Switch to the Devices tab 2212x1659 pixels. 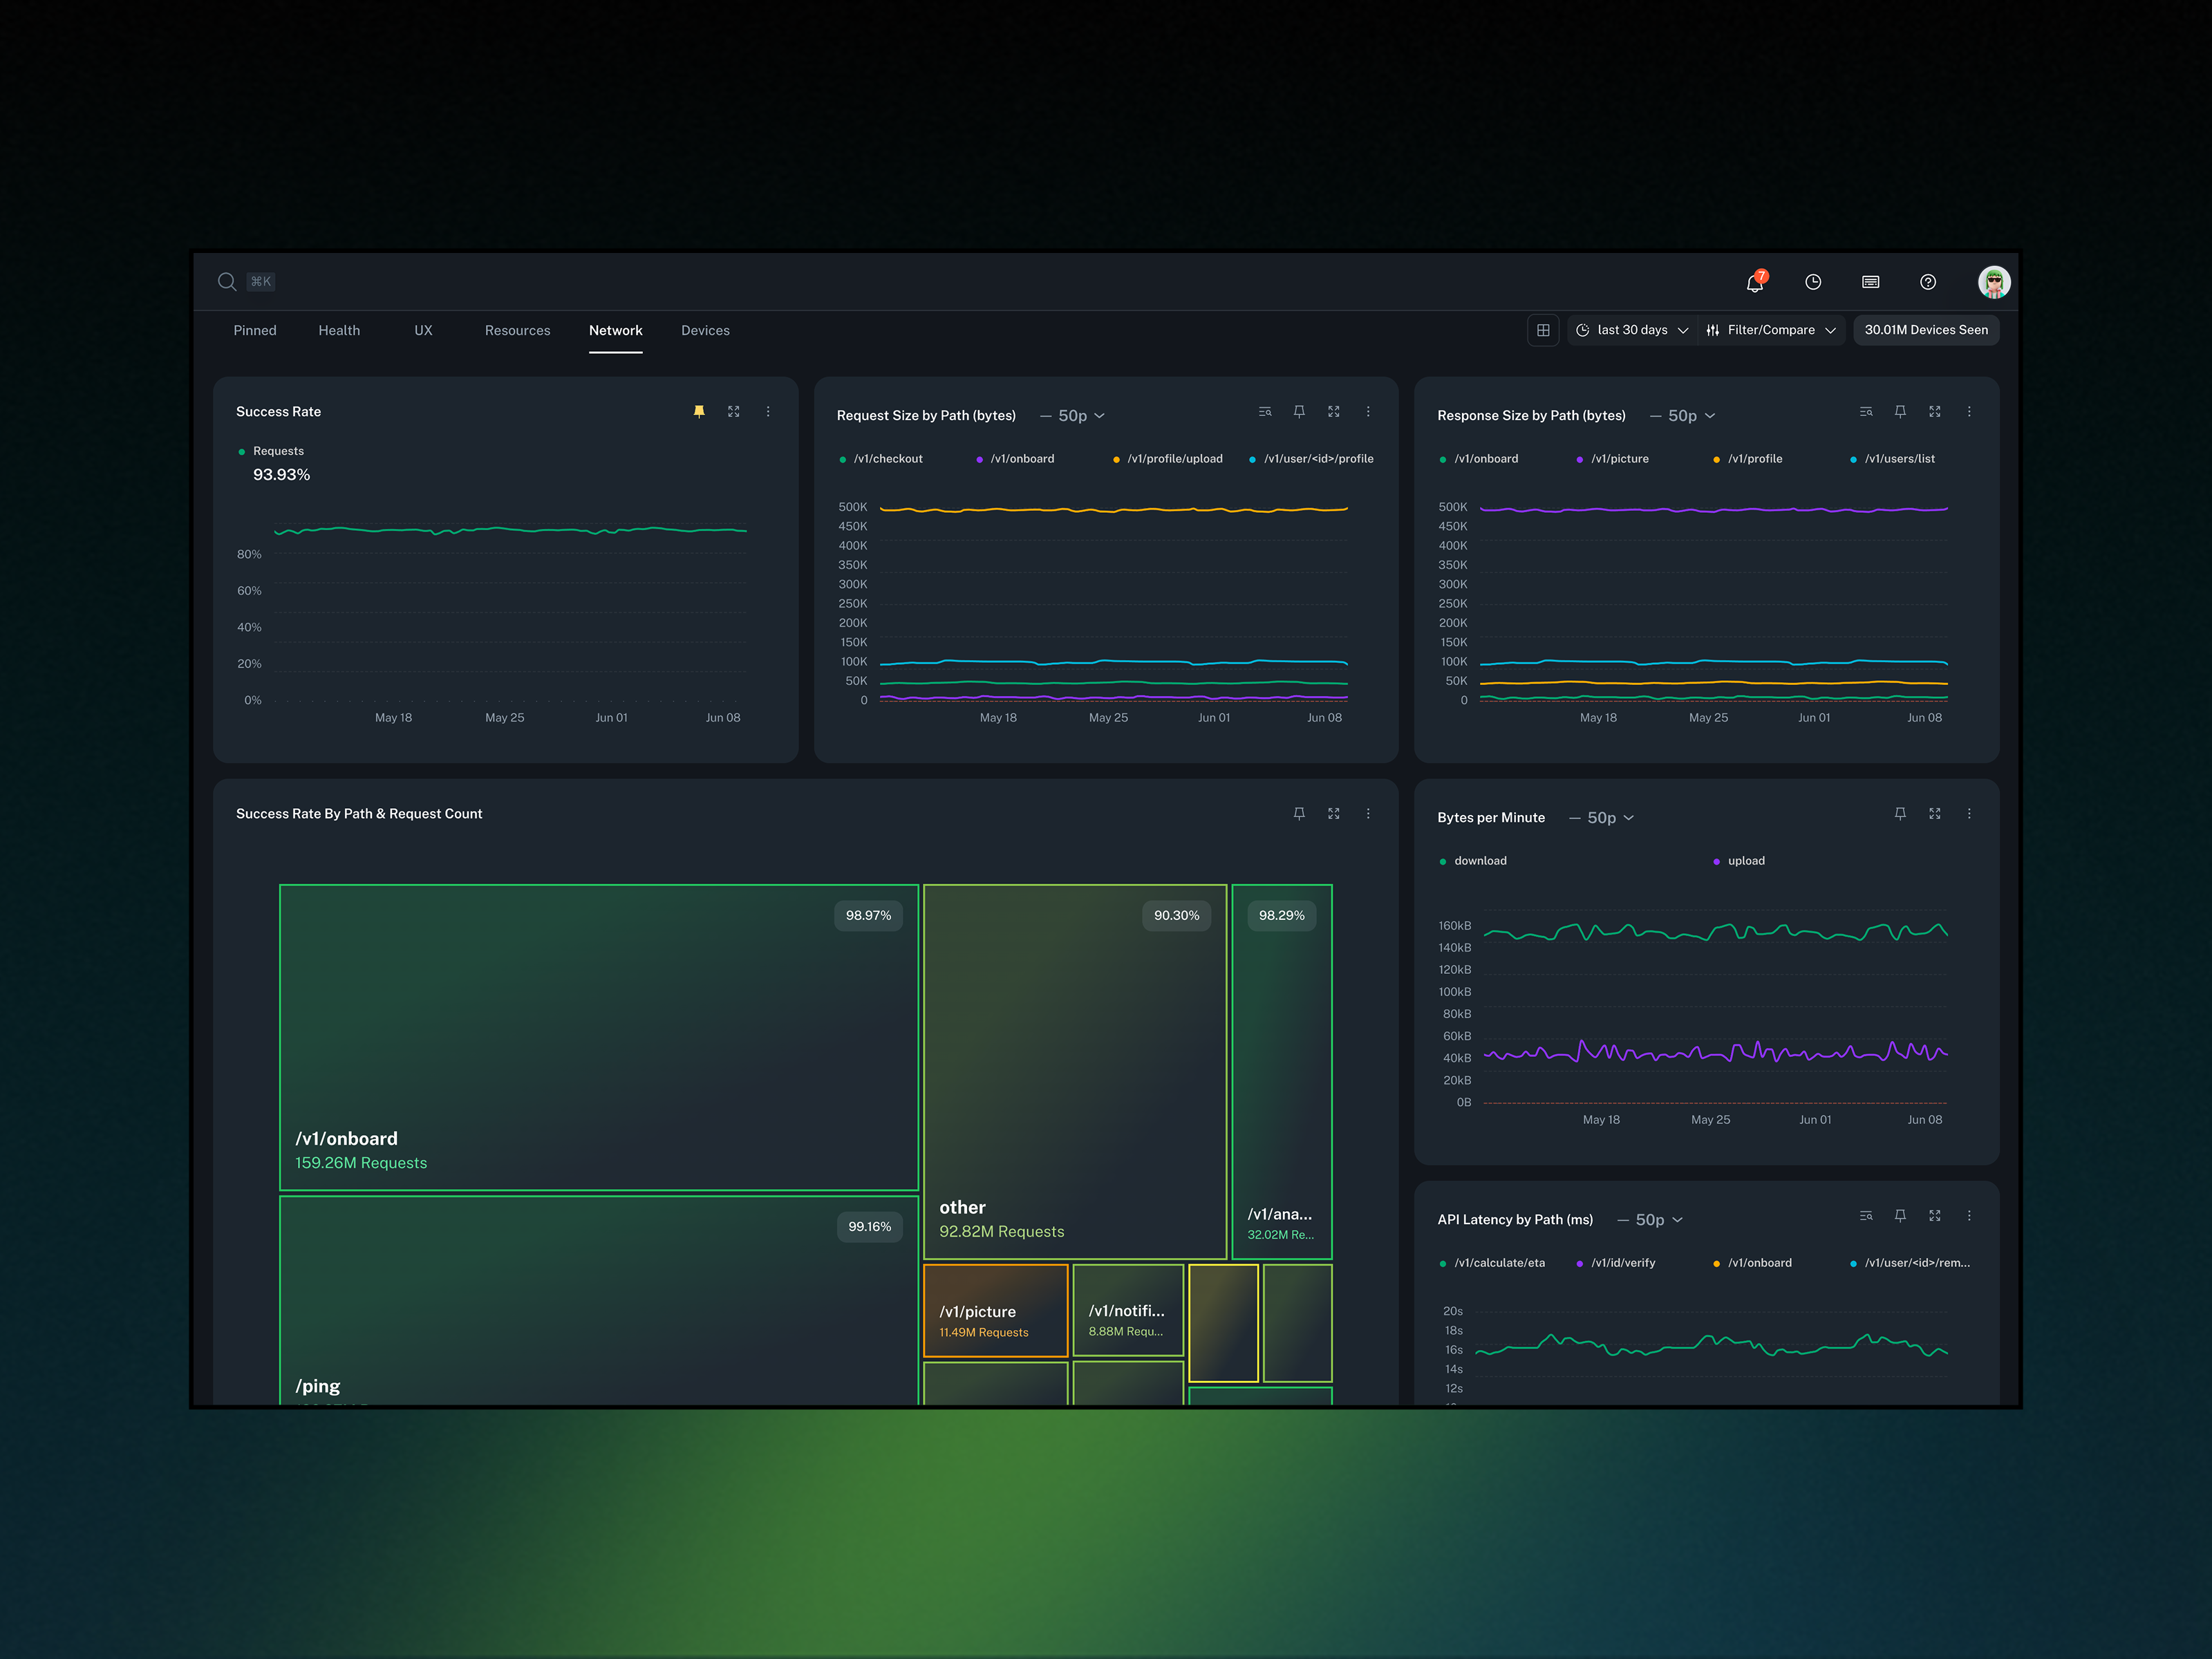pyautogui.click(x=705, y=331)
